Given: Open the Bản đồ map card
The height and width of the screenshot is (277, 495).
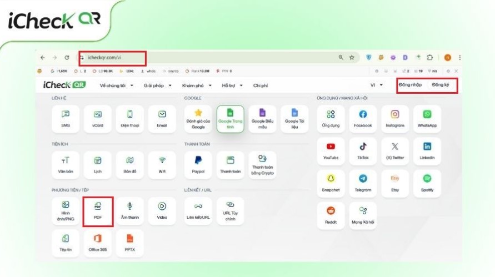Looking at the screenshot, I should (x=130, y=165).
